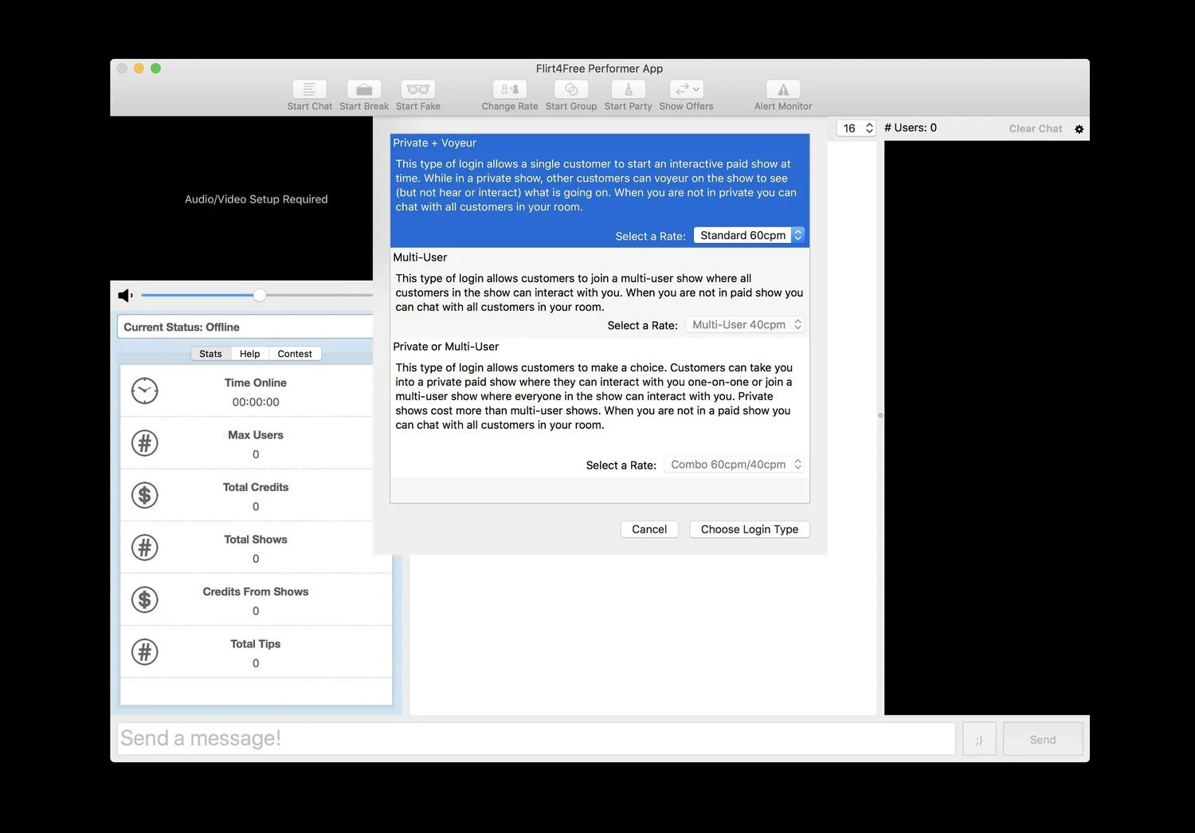Select the Multi-User login type
This screenshot has height=833, width=1195.
pos(600,293)
